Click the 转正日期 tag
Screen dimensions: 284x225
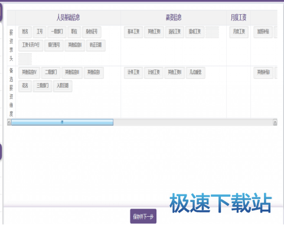pyautogui.click(x=96, y=45)
